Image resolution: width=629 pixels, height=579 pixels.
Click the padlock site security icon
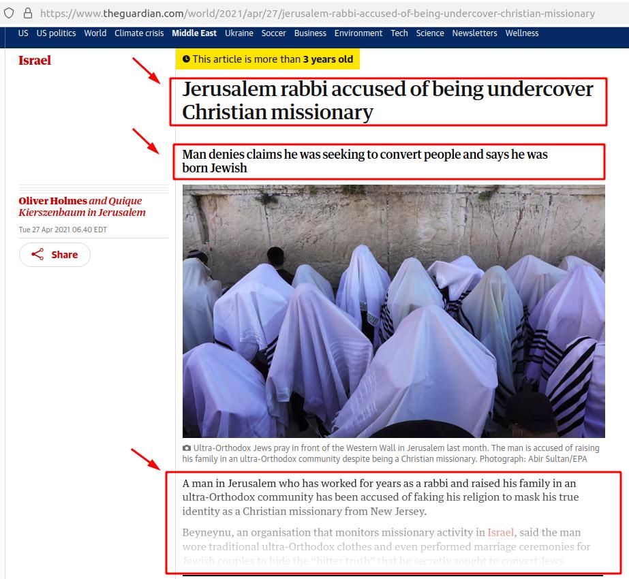[28, 13]
